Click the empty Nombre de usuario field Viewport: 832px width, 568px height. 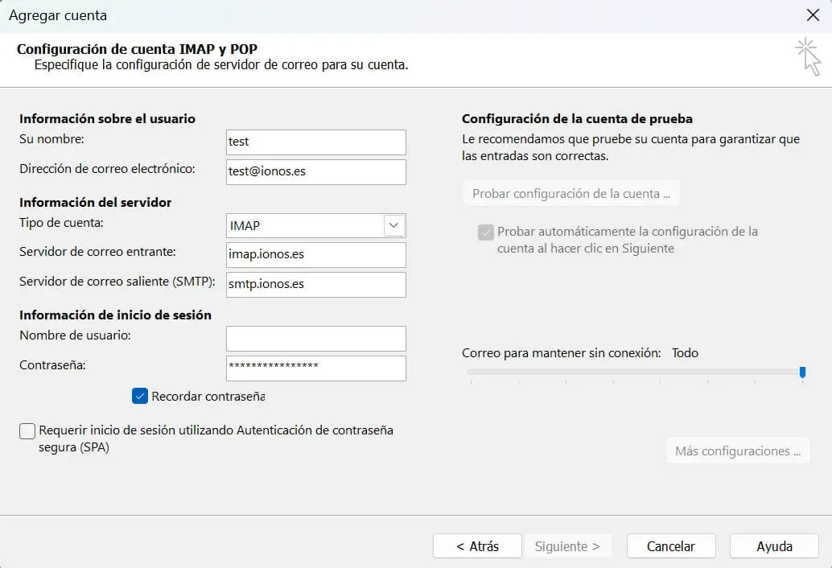pyautogui.click(x=315, y=338)
